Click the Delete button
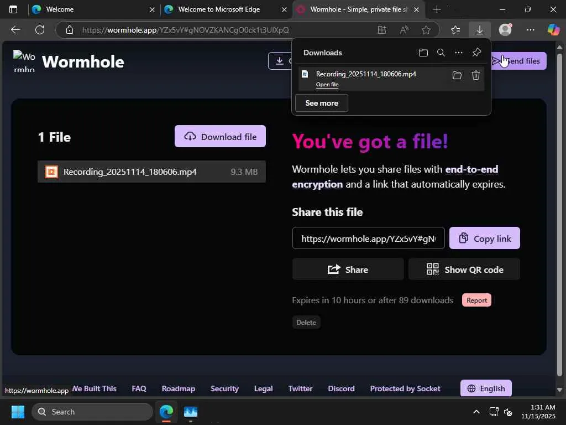The width and height of the screenshot is (566, 425). pyautogui.click(x=306, y=323)
